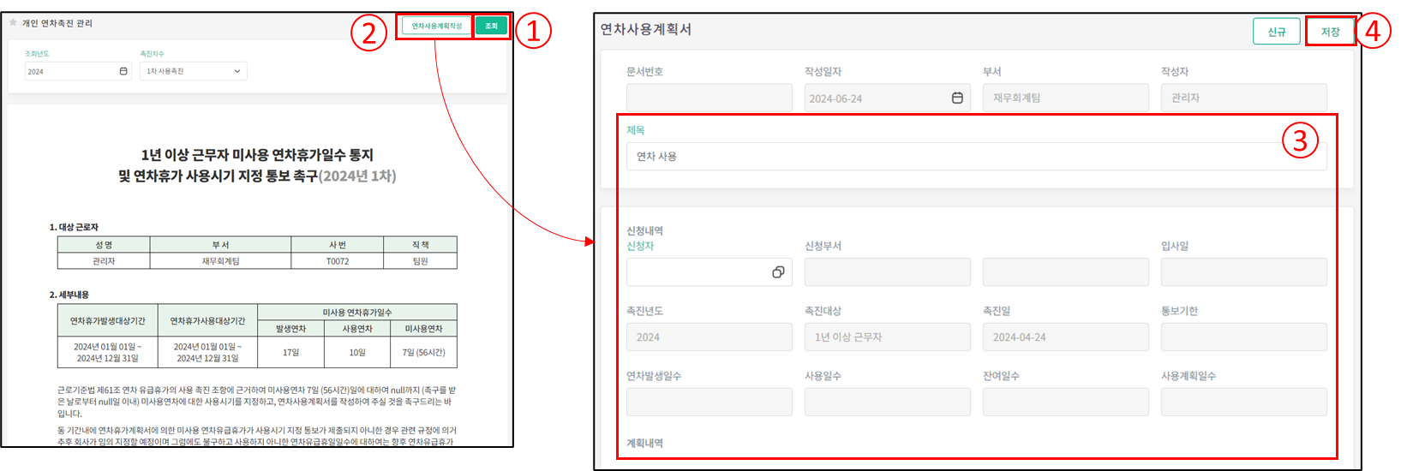Expand the 촉진차수 dropdown arrow

coord(237,71)
